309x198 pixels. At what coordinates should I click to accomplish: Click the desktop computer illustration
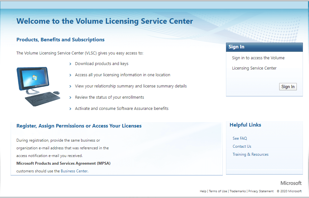[38, 87]
